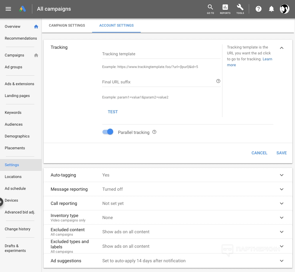The image size is (295, 272).
Task: Switch to Campaign Settings tab
Action: point(67,25)
